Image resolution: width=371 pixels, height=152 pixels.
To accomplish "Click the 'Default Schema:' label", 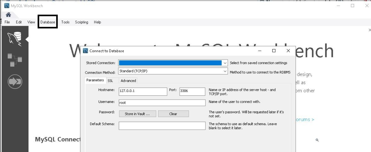I will (x=102, y=124).
